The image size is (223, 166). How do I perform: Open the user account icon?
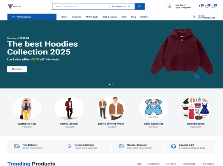[x=170, y=6]
